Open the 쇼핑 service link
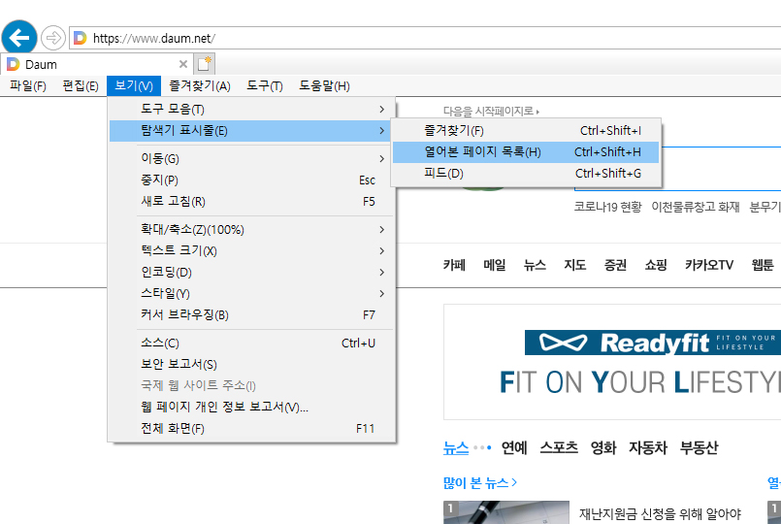Screen dimensions: 781x524 pos(656,265)
